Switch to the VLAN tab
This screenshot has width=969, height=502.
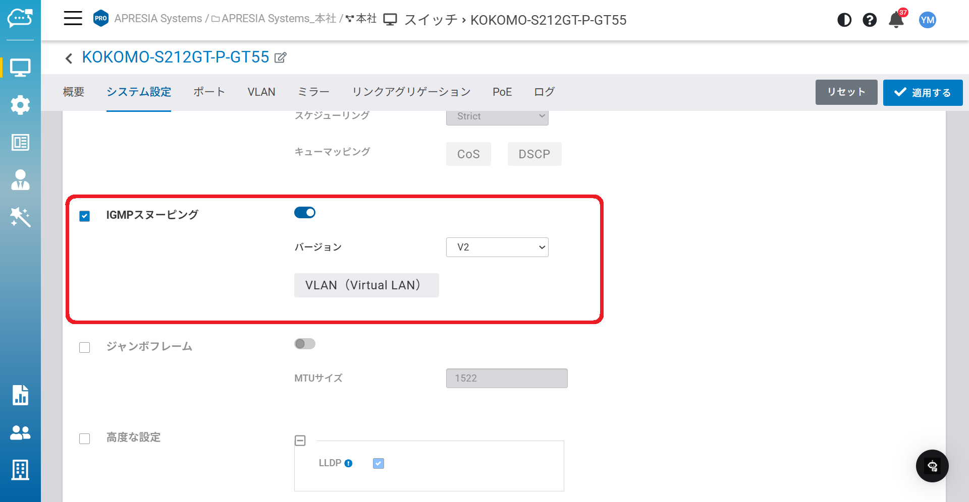[261, 92]
